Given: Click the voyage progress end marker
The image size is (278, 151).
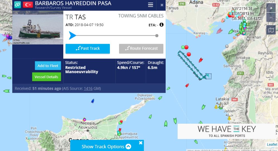Looking at the screenshot, I should pos(157,36).
